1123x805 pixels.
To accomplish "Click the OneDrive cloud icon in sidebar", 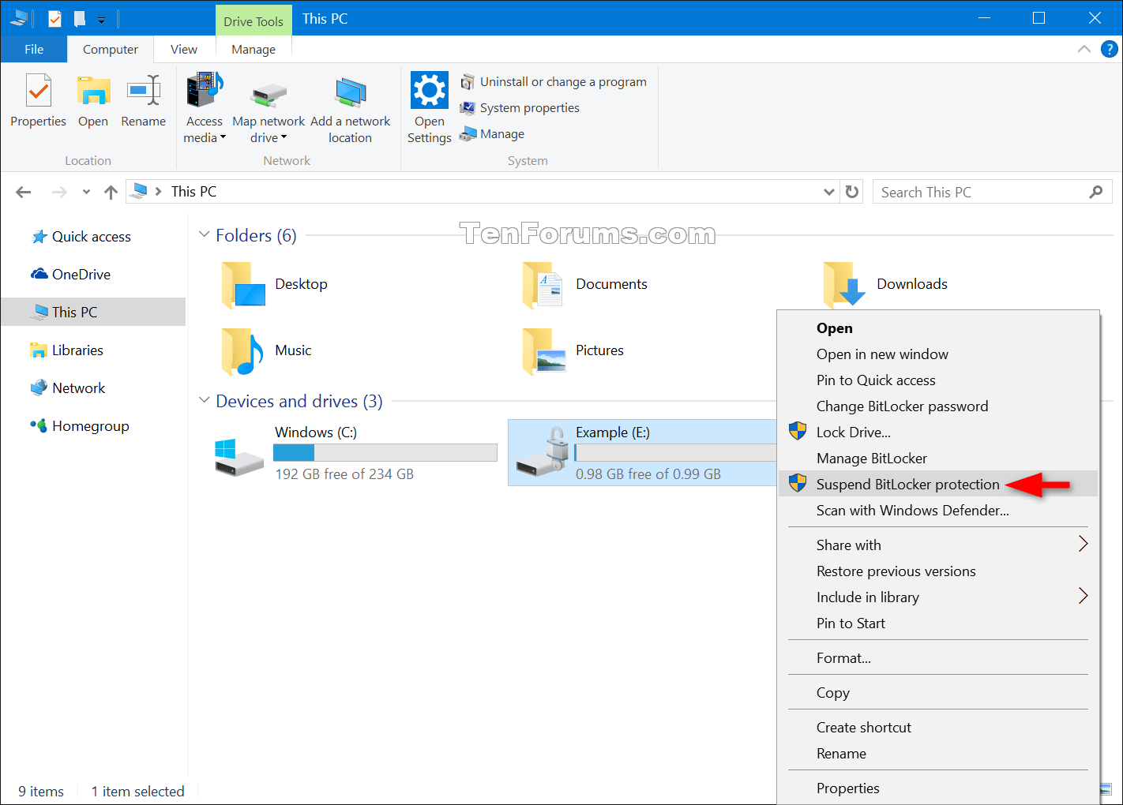I will point(38,274).
